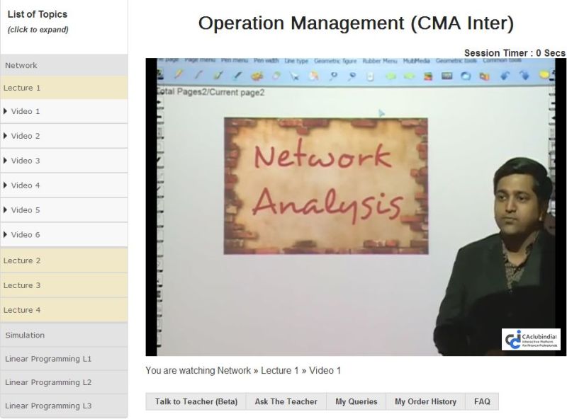Expand the Lecture 2 section
567x419 pixels.
22,260
